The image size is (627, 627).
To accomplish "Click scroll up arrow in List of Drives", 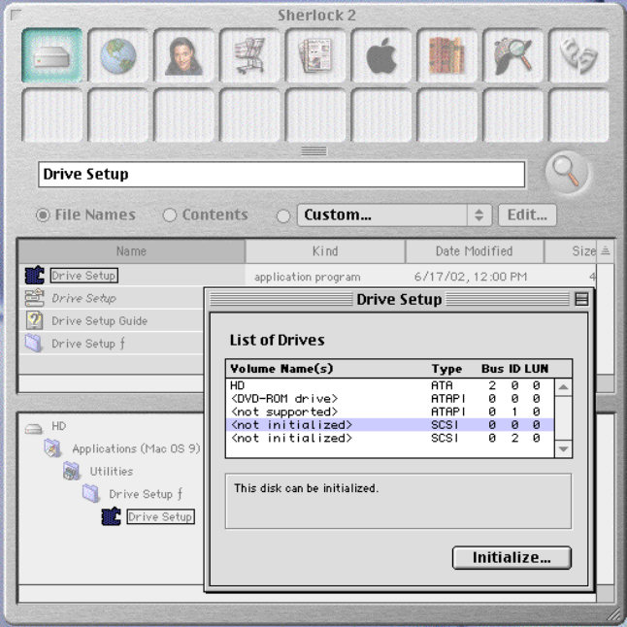I will click(563, 387).
